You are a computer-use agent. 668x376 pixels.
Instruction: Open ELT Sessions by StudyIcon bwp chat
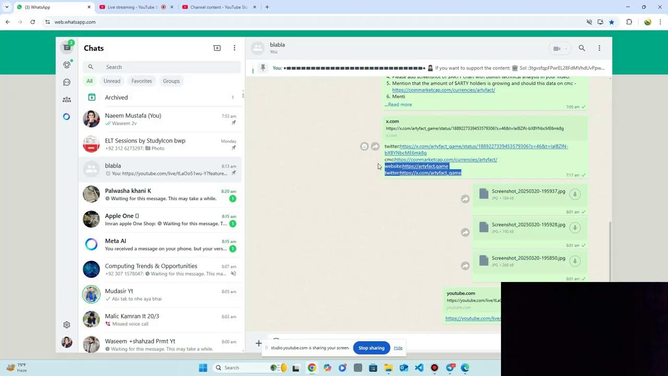[x=160, y=144]
